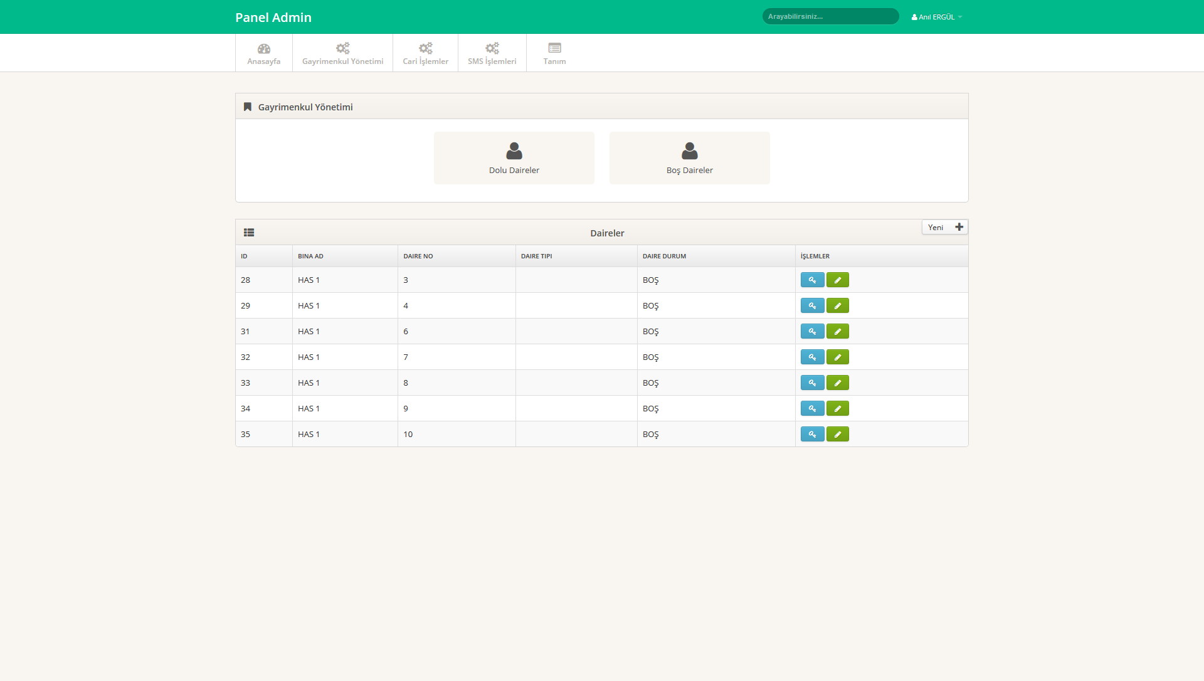Click the blue key icon for ID 28
Screen dimensions: 1204x681
point(812,280)
